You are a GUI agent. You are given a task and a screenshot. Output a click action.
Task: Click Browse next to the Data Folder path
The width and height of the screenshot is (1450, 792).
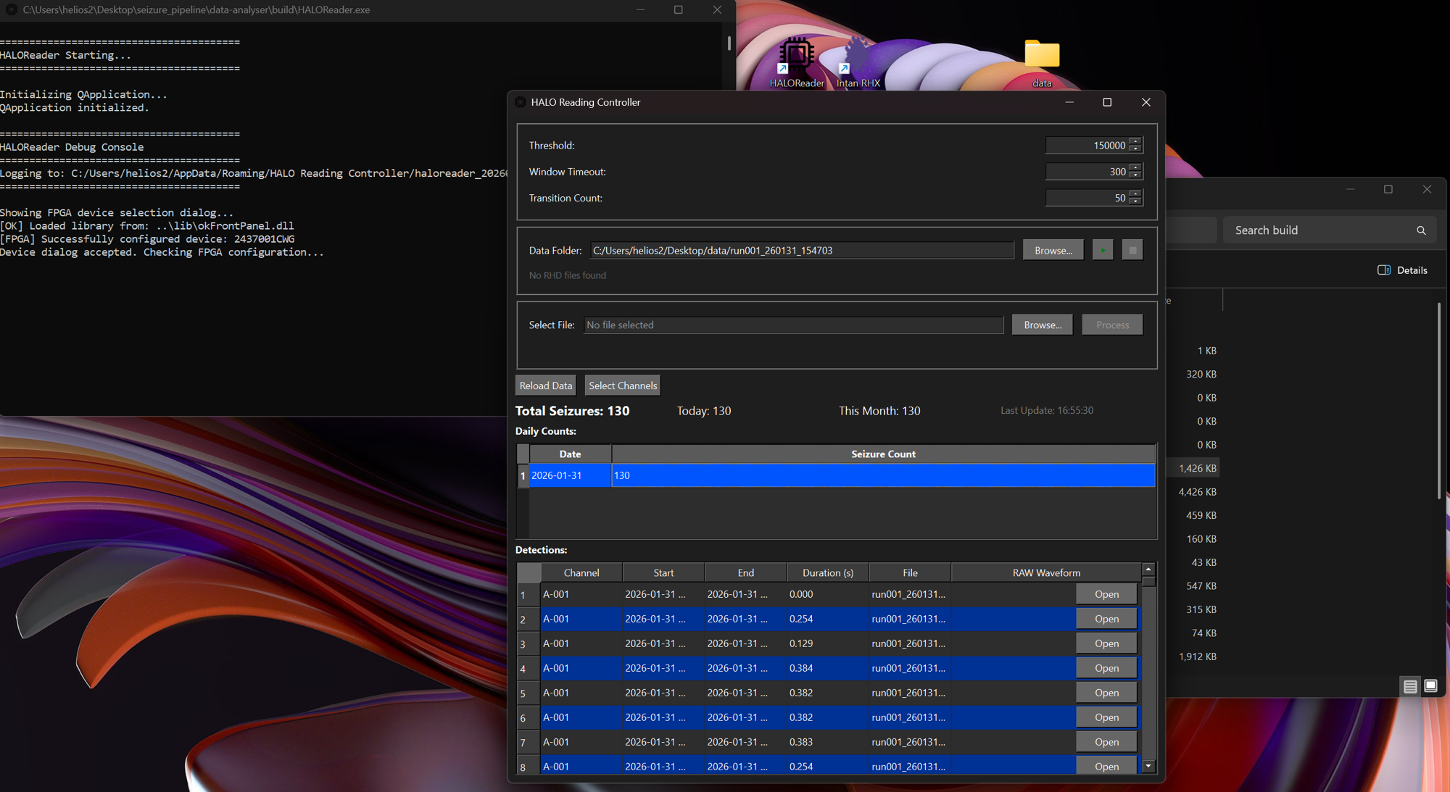click(x=1053, y=250)
